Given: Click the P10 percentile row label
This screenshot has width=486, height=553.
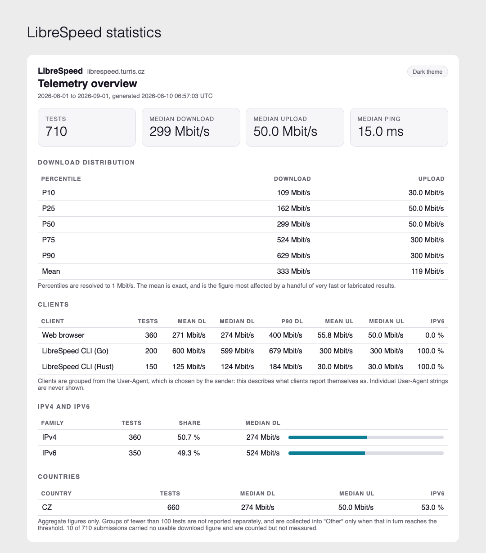Looking at the screenshot, I should pos(49,193).
